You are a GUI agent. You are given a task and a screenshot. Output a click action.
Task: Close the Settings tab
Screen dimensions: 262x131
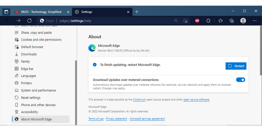tap(128, 12)
